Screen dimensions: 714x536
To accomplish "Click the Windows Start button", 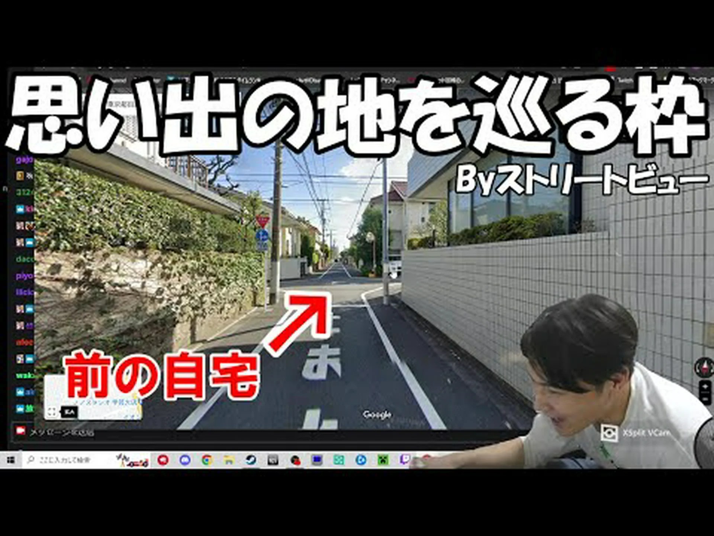I will click(x=10, y=460).
